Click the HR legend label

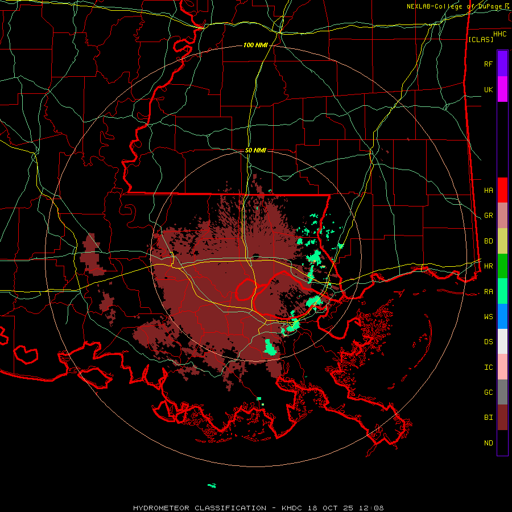pos(488,266)
